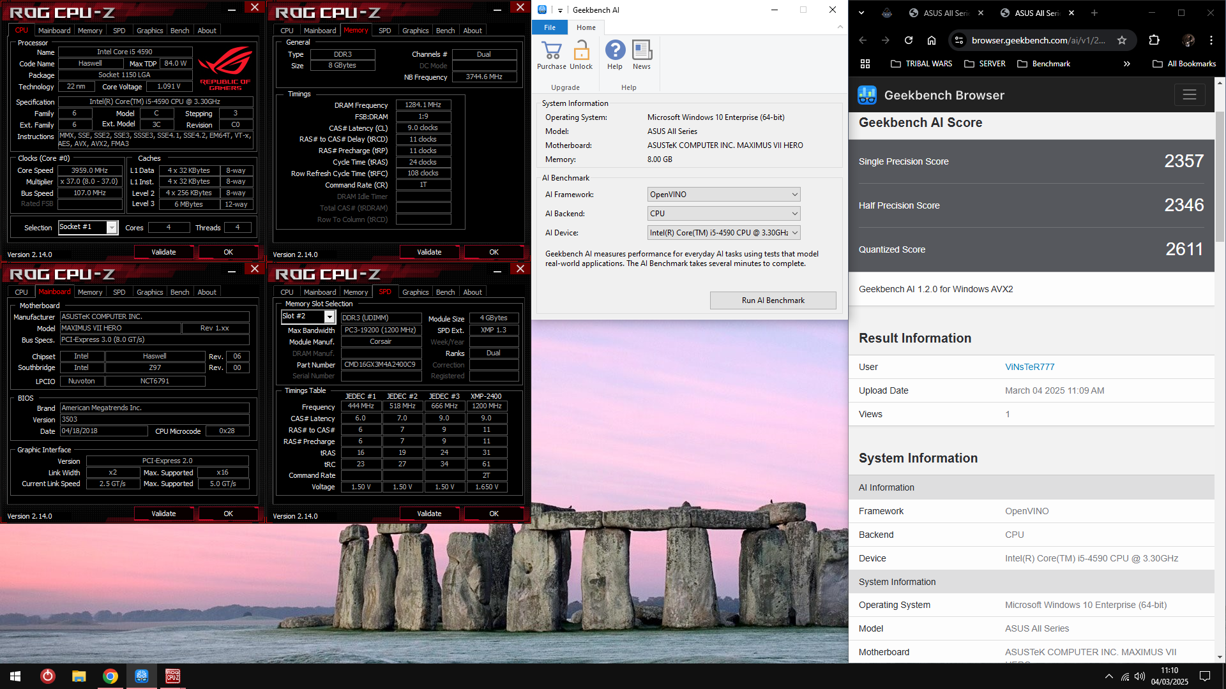Click Validate in the Mainboard CPU-Z window
The image size is (1226, 689).
click(x=163, y=514)
